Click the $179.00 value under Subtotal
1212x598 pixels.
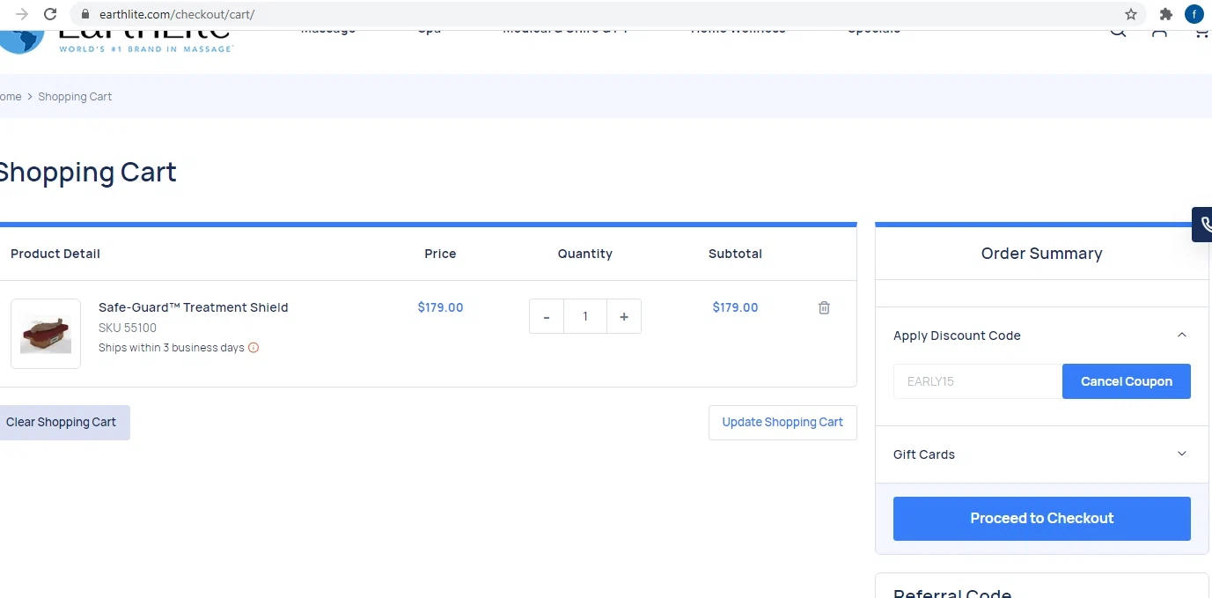[x=735, y=307]
